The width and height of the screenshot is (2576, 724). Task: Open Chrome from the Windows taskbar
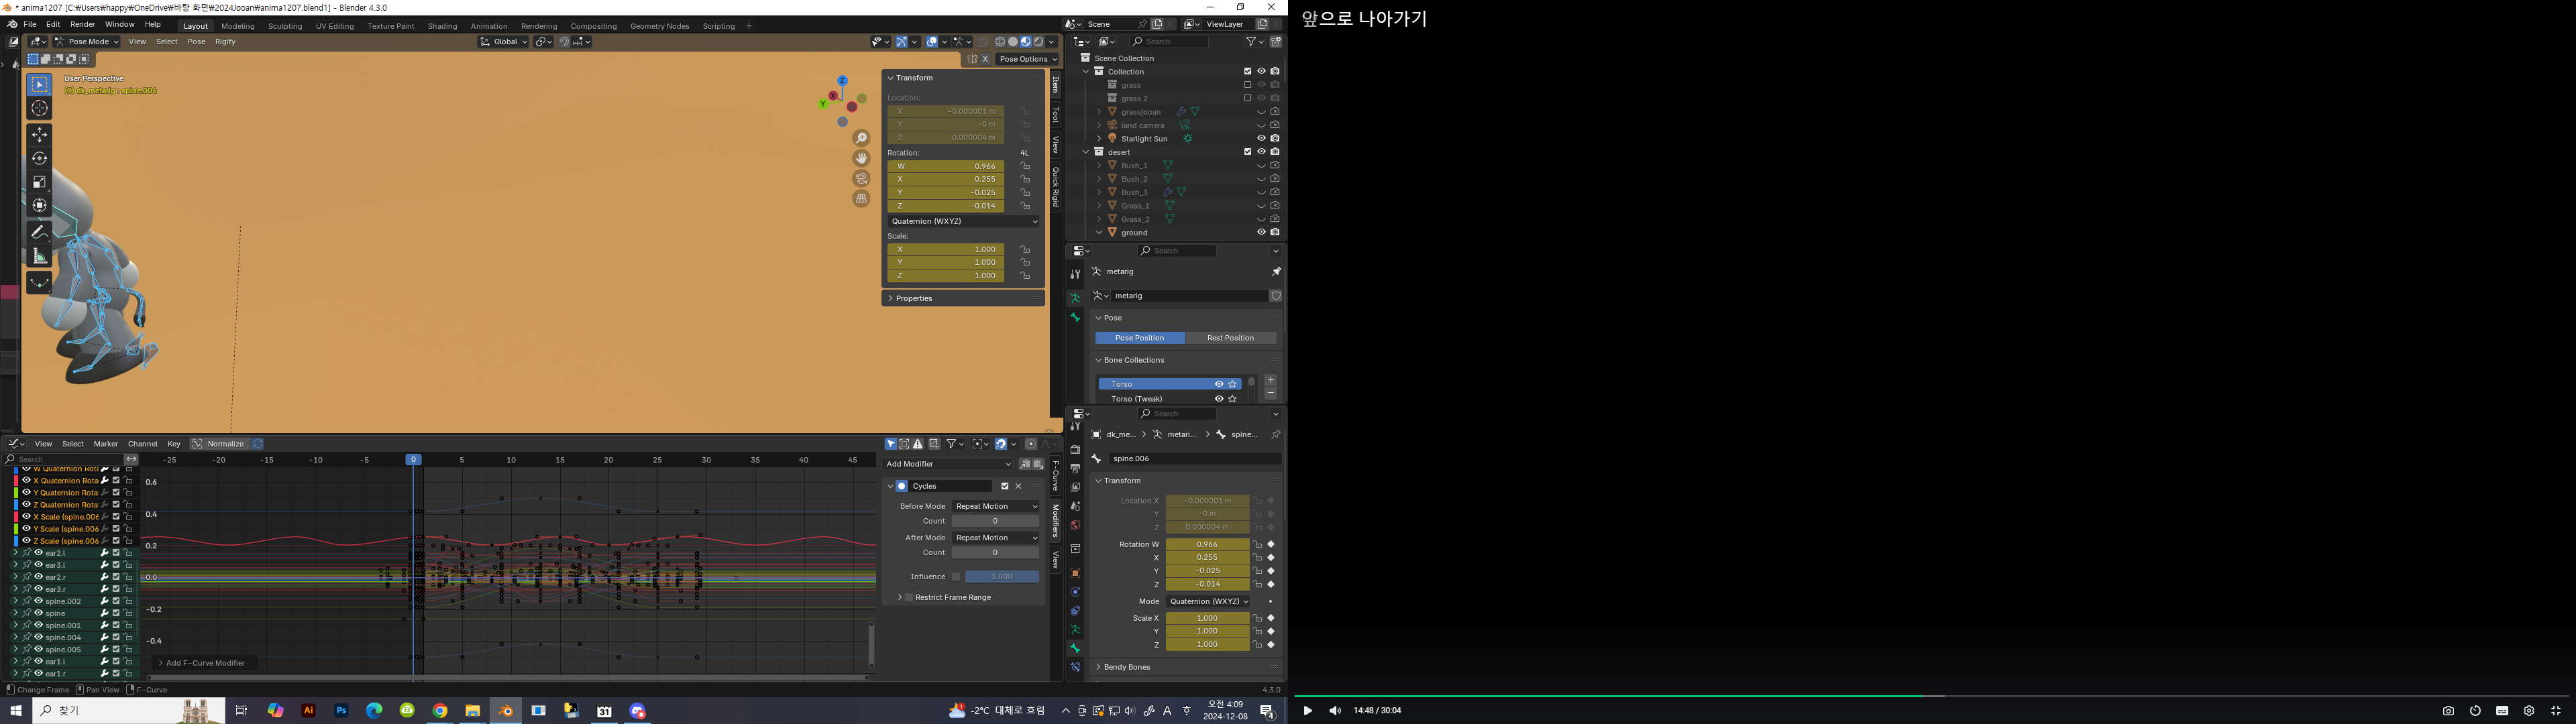[440, 711]
